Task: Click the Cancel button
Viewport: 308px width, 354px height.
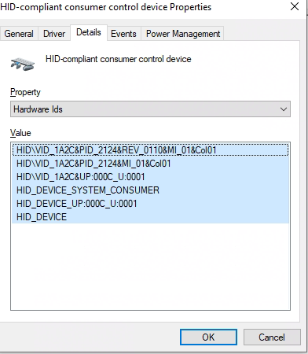Action: click(x=272, y=337)
